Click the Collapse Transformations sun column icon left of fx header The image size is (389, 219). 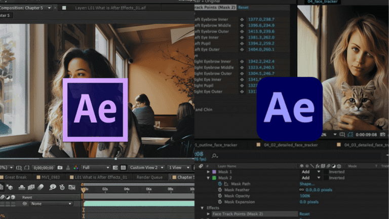(307, 166)
